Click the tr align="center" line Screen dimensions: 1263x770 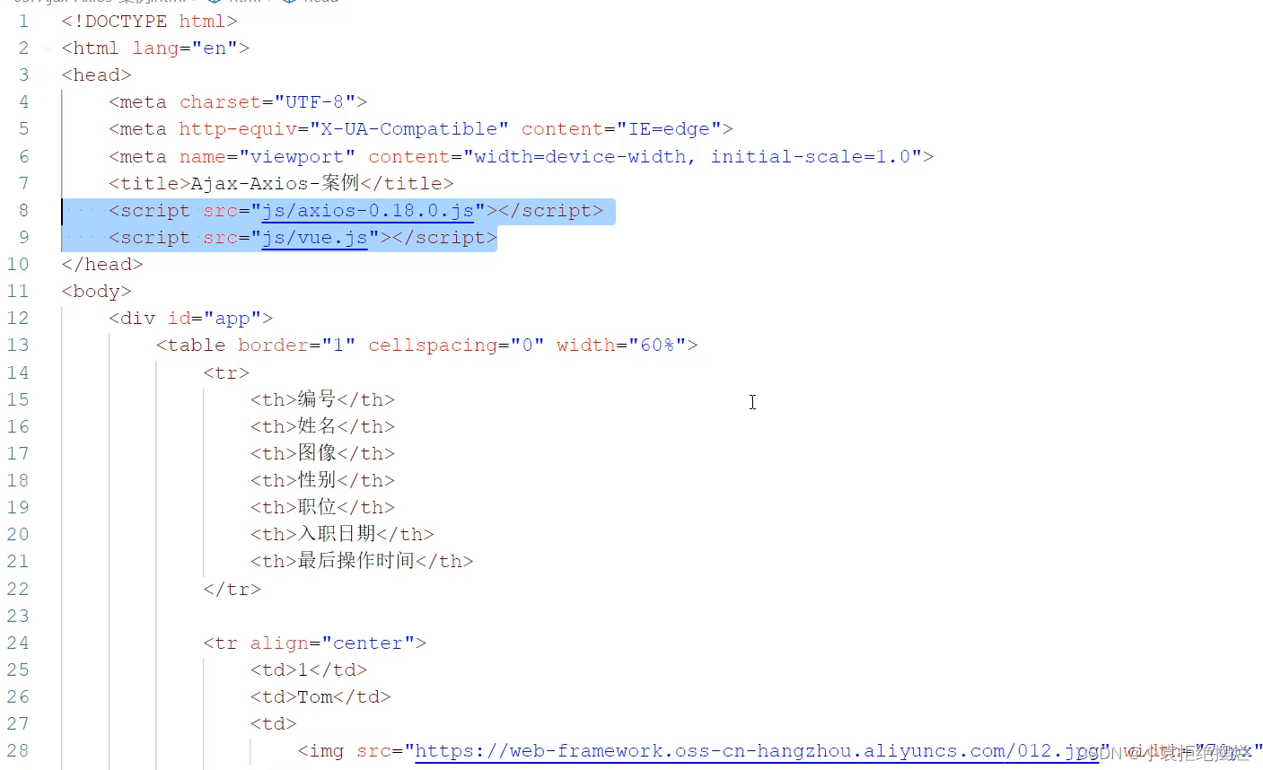coord(314,643)
